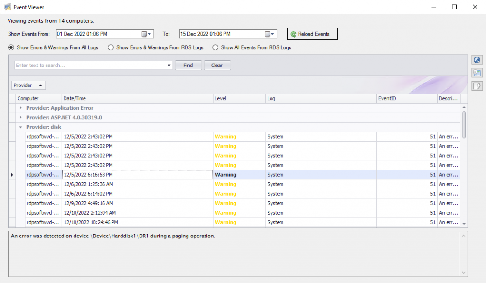Open the search box dropdown arrow

[169, 65]
